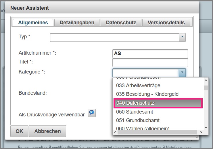Collapse the Kategorie dropdown arrow
This screenshot has width=213, height=149.
pos(182,73)
